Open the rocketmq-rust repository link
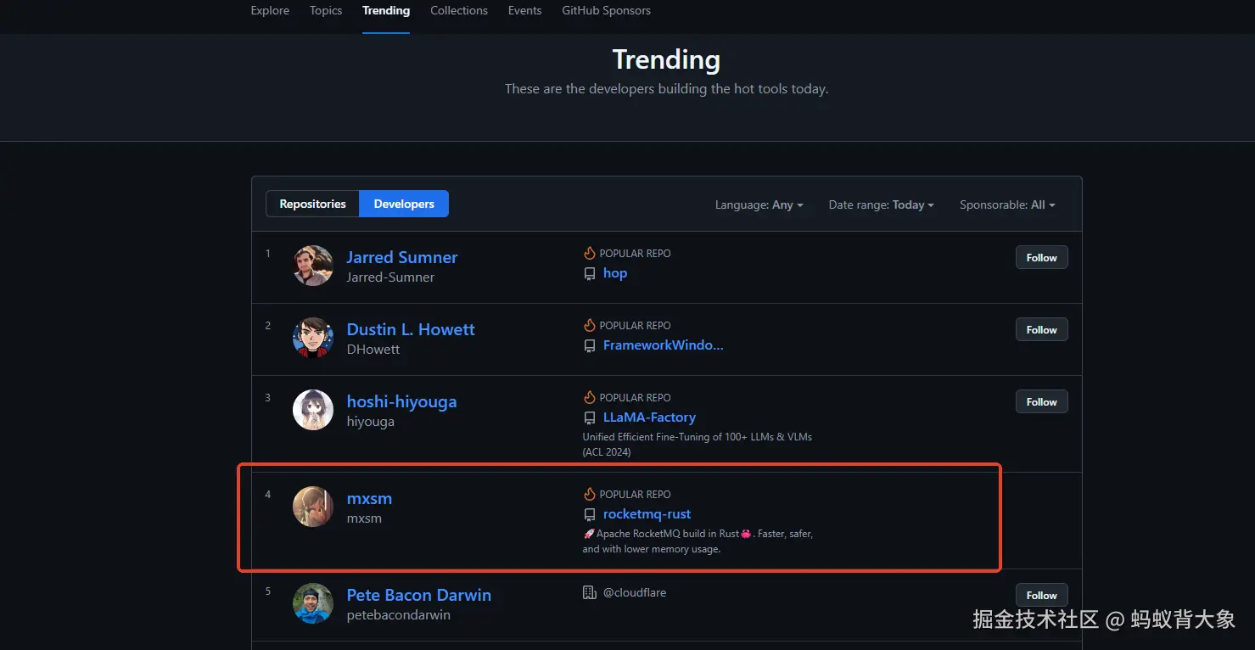 pos(647,514)
